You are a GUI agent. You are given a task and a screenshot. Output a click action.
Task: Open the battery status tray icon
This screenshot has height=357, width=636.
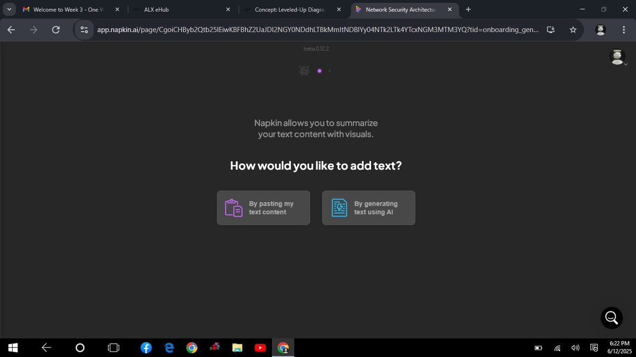point(538,348)
